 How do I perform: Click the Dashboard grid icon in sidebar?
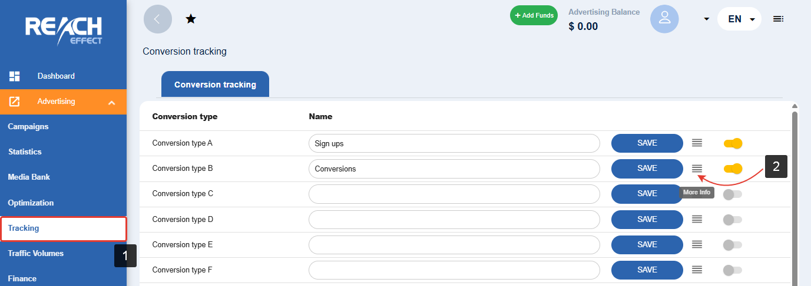(x=15, y=76)
